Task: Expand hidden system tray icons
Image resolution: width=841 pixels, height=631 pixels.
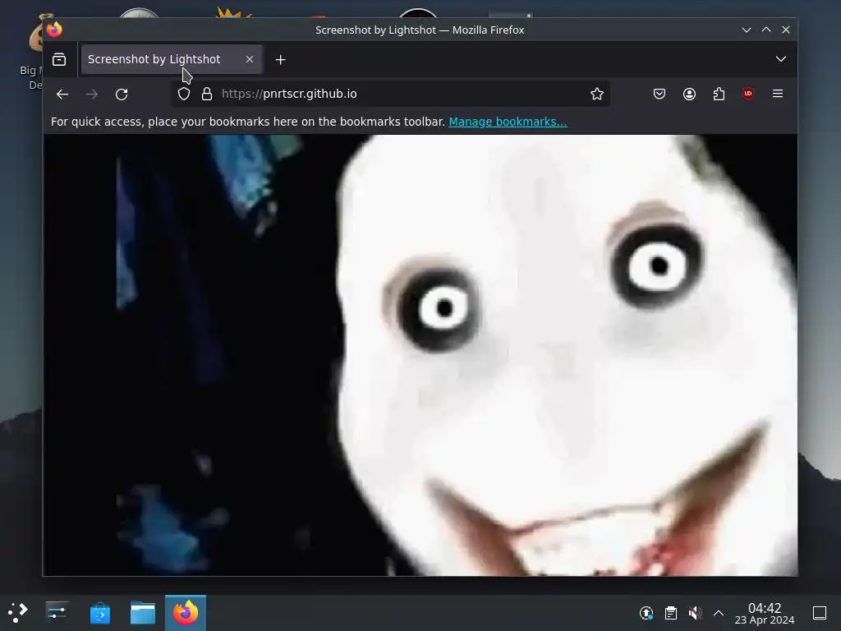Action: [719, 613]
